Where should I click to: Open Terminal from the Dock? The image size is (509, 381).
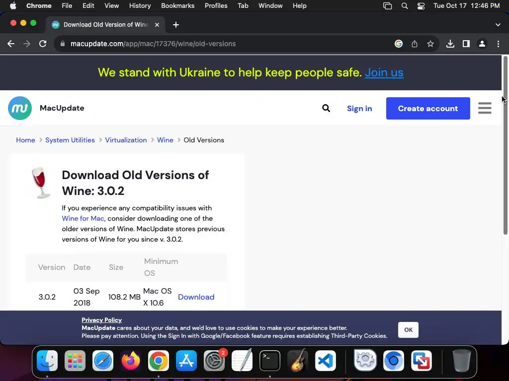click(270, 361)
